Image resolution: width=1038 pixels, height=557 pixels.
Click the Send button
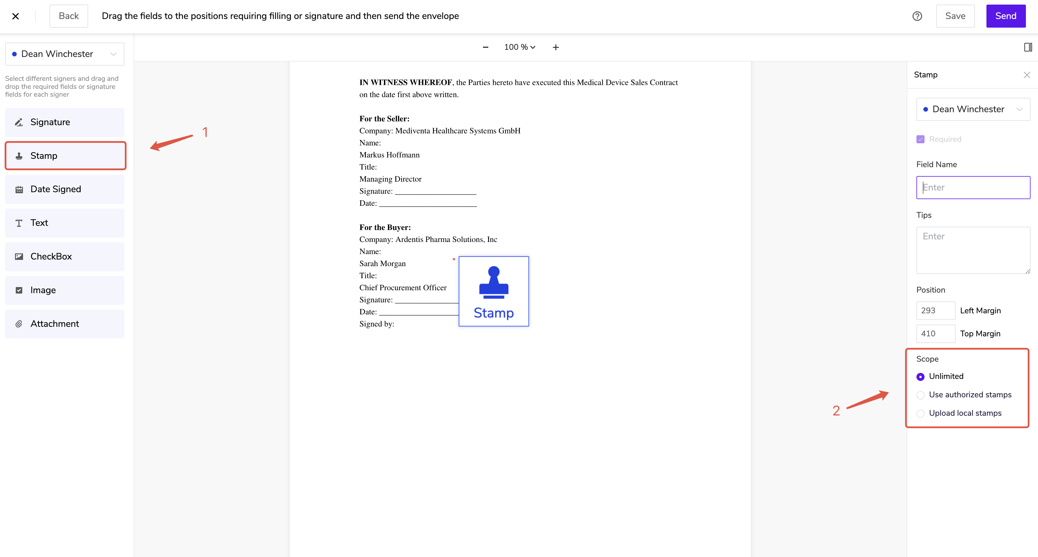coord(1005,16)
